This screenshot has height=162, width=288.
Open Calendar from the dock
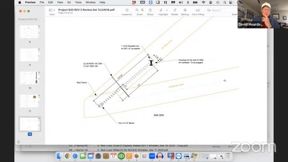(113, 156)
